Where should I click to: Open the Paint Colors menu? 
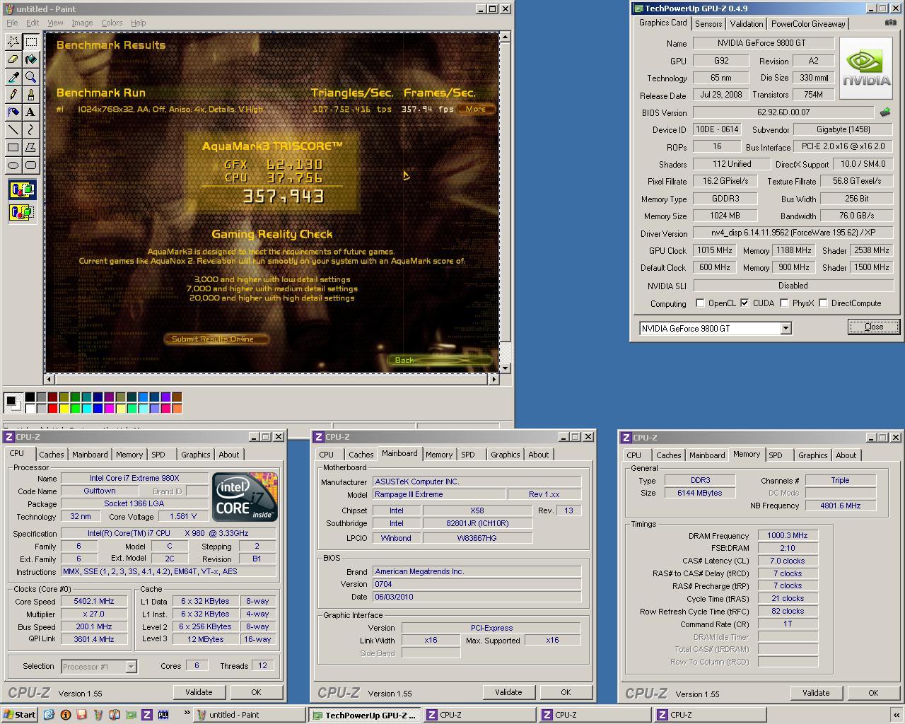point(112,23)
